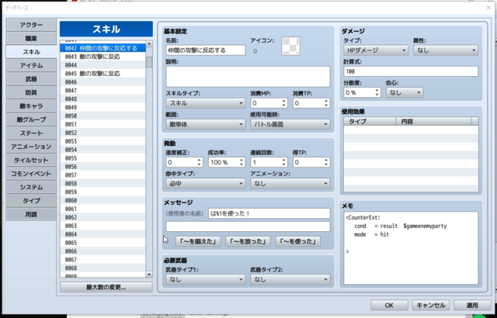Click the 連続回数 stepper arrows

[283, 162]
